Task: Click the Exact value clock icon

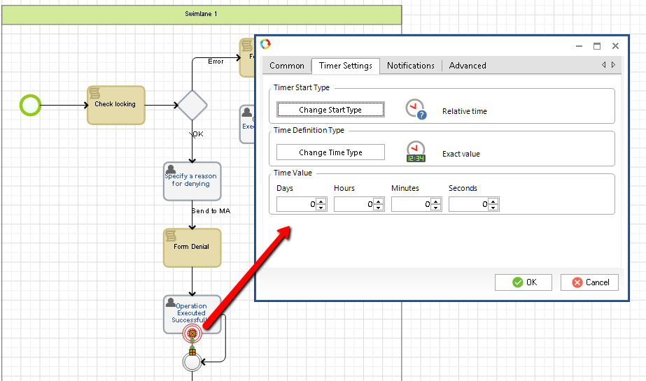Action: [416, 152]
